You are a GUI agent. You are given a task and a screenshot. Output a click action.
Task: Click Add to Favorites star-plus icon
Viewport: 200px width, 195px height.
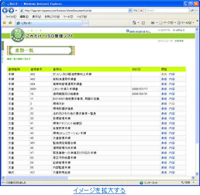[x=10, y=22]
